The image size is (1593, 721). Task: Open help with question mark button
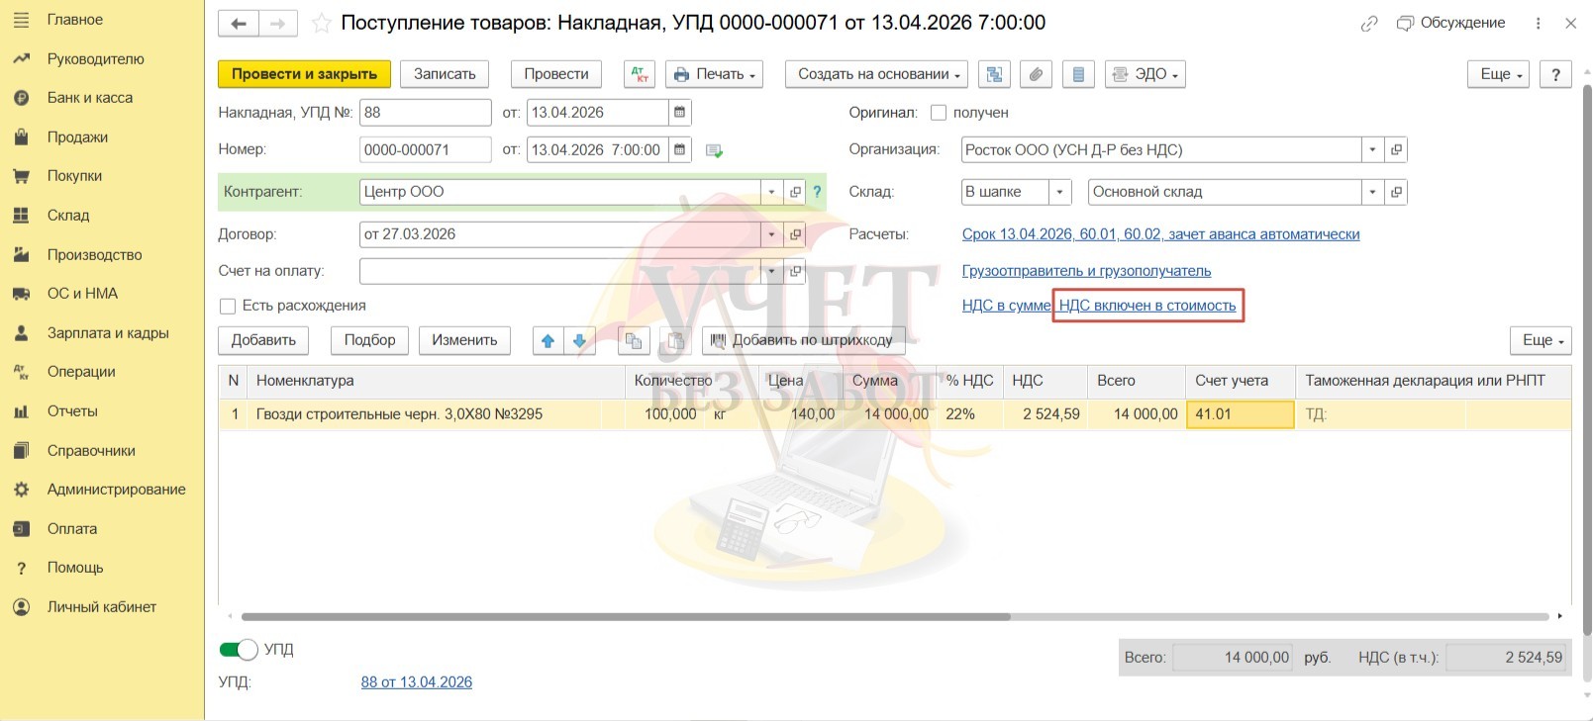tap(1555, 74)
